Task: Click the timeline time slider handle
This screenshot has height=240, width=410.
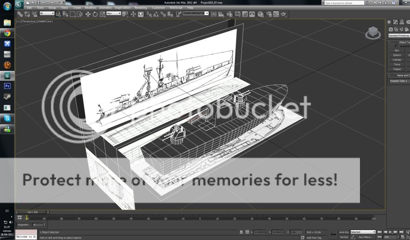Action: [32, 212]
